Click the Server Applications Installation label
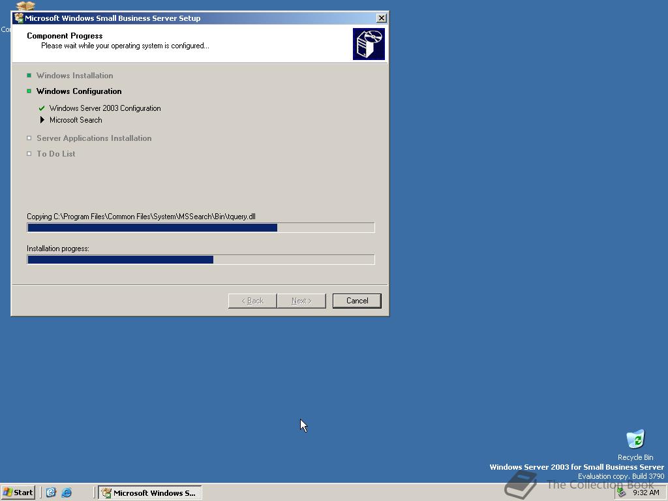 (94, 138)
